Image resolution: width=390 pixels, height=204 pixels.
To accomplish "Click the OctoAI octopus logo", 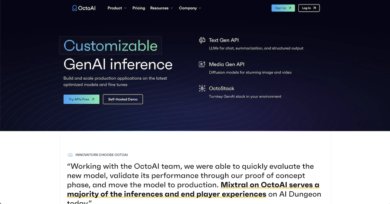I will [75, 8].
